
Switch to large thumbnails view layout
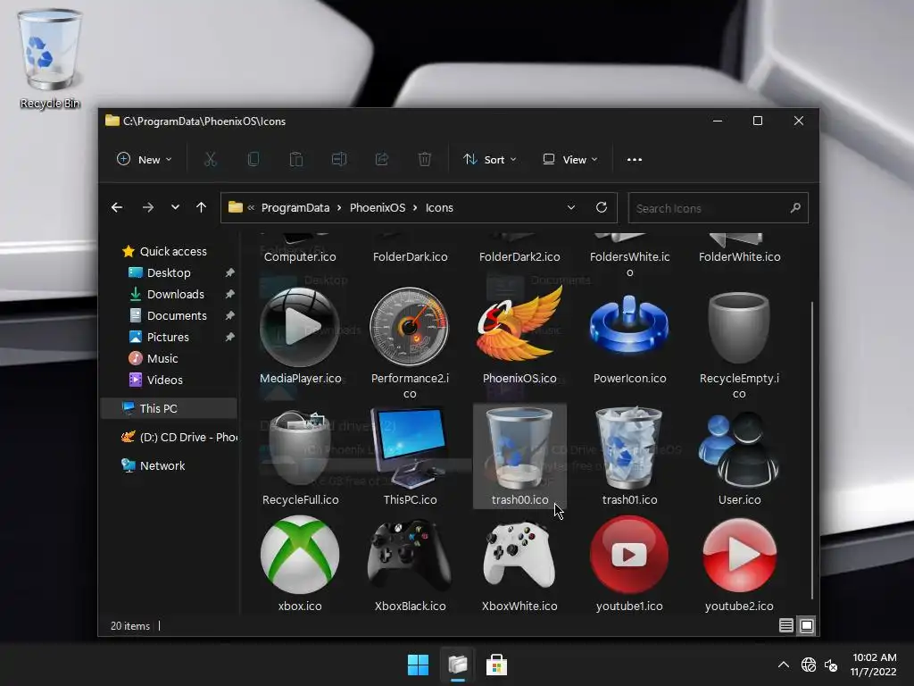tap(807, 625)
